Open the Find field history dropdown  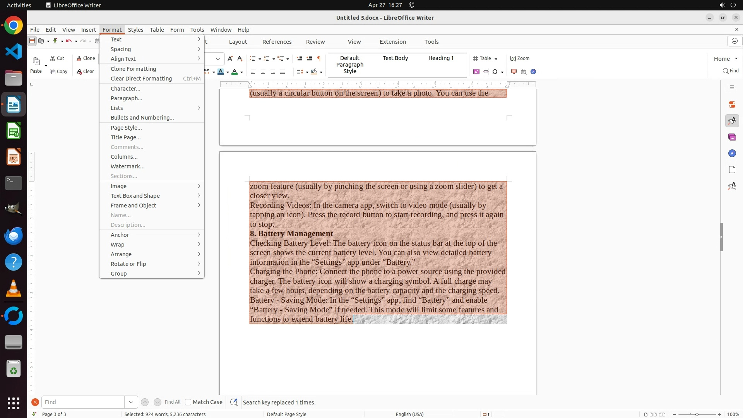(131, 402)
